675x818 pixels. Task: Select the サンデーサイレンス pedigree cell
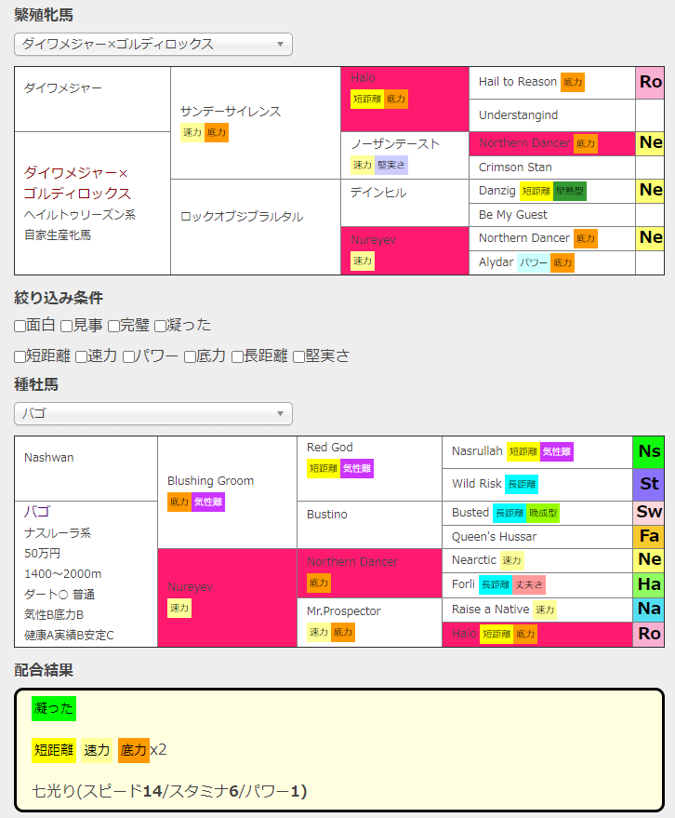click(256, 122)
